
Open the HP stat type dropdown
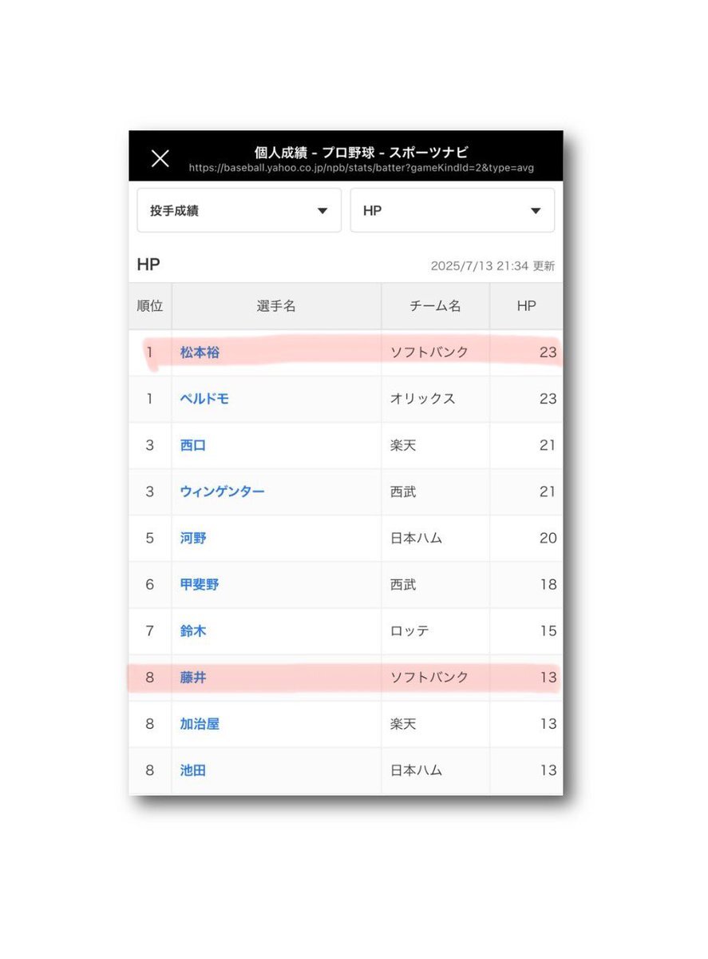coord(453,210)
